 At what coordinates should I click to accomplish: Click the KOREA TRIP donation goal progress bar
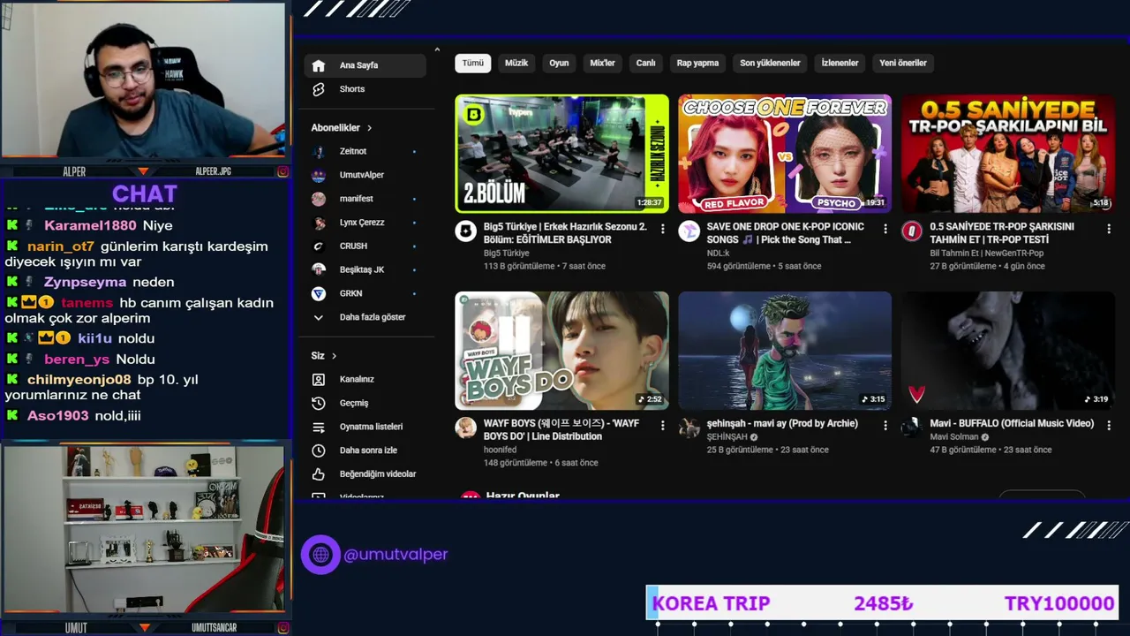pos(882,603)
